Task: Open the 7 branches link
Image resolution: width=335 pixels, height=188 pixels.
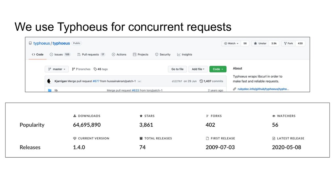Action: 81,69
